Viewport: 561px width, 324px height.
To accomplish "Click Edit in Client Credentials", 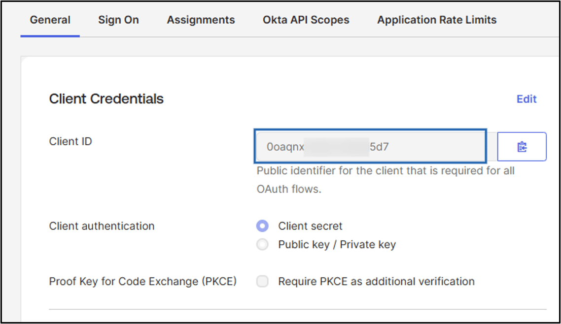I will [526, 99].
